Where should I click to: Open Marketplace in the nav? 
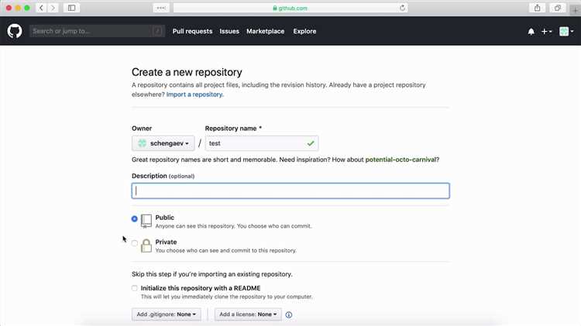[265, 32]
